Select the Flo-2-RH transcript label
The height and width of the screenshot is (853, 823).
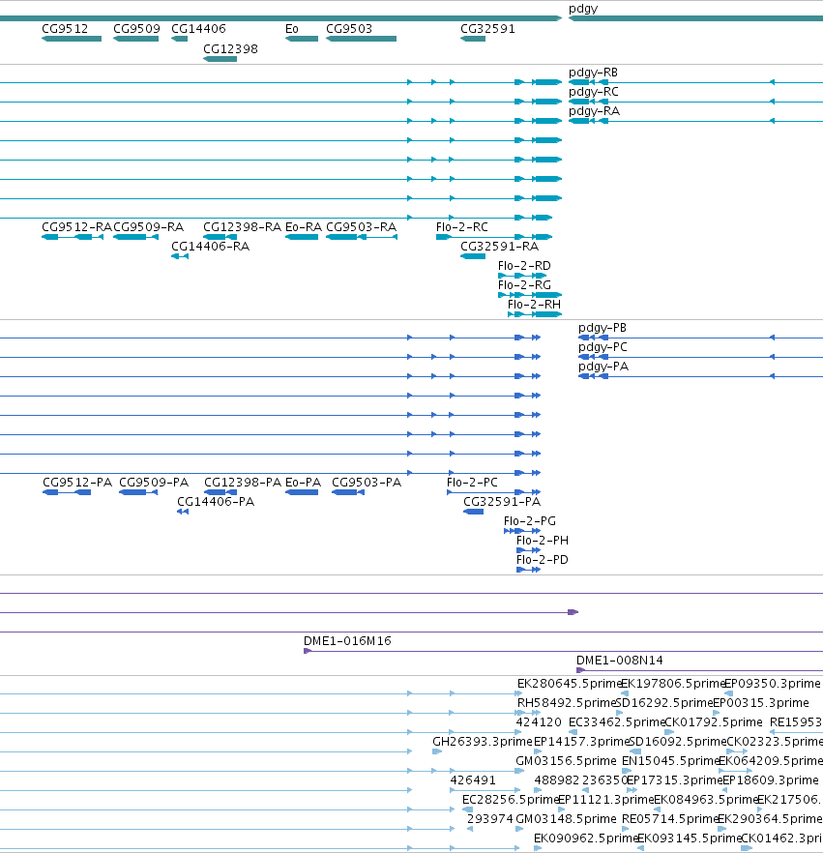pyautogui.click(x=534, y=305)
